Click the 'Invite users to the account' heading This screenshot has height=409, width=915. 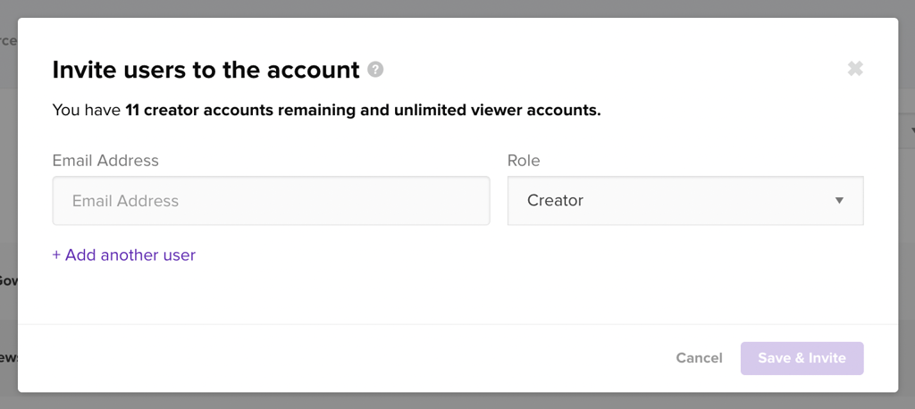206,70
